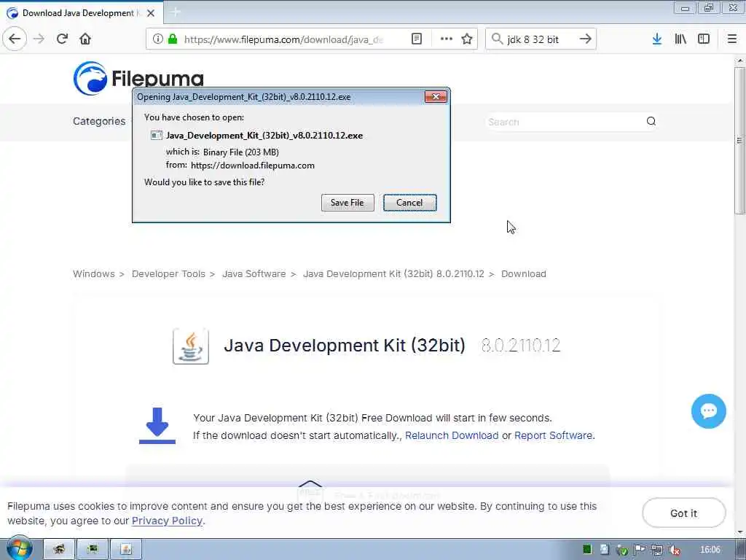Go to Java Software breadcrumb

254,274
